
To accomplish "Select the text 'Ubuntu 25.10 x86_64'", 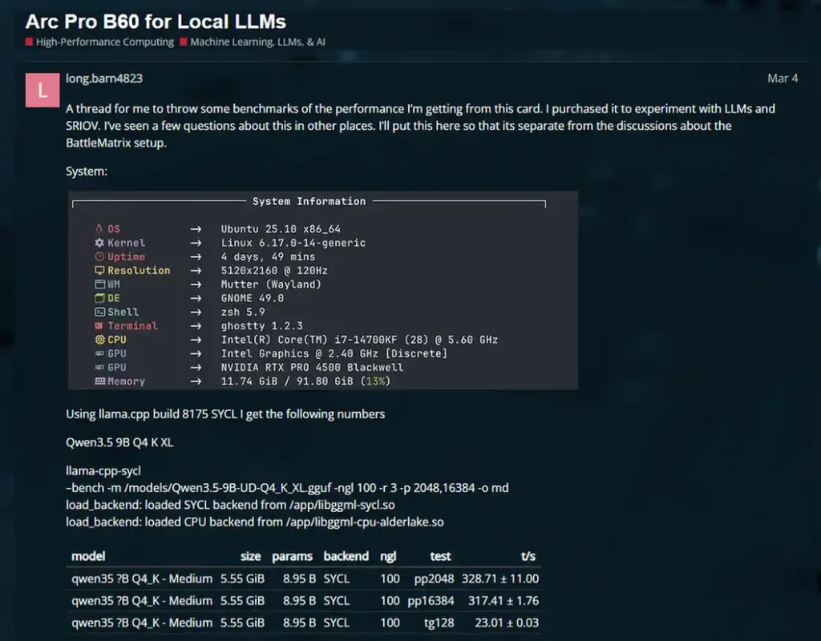I will [x=281, y=228].
